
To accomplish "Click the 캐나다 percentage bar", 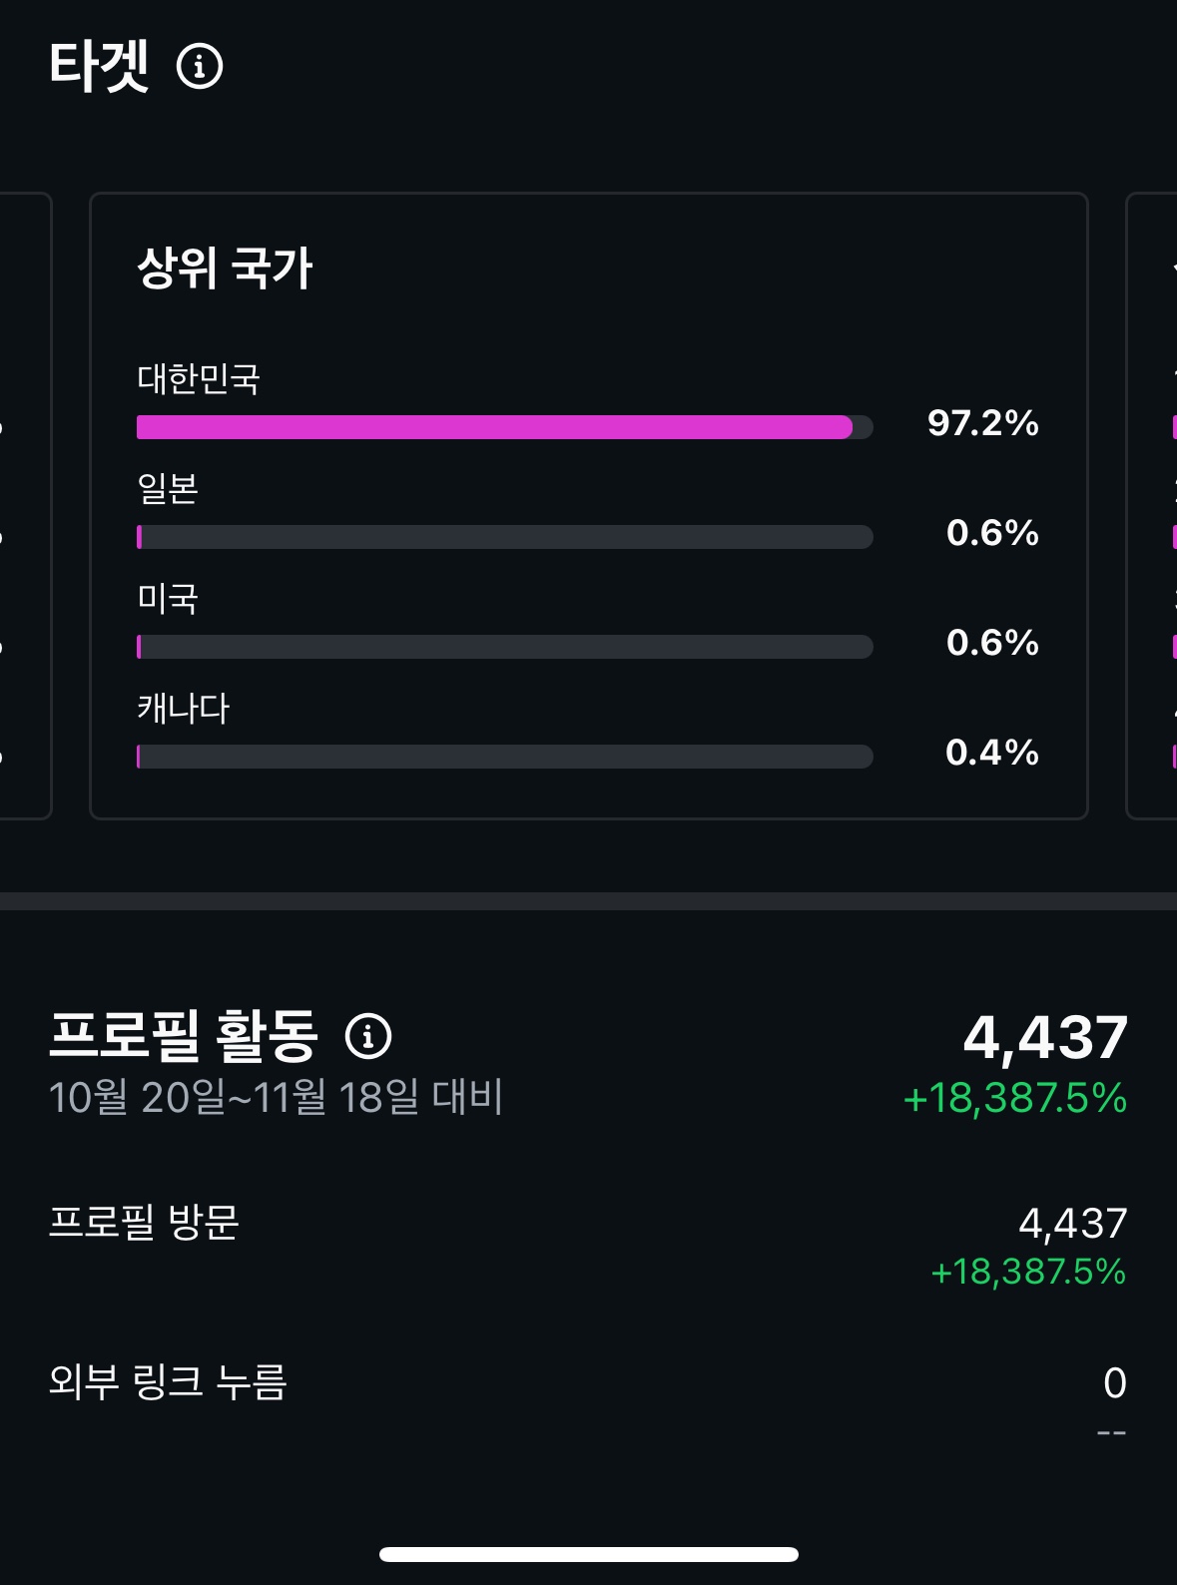I will (x=504, y=757).
